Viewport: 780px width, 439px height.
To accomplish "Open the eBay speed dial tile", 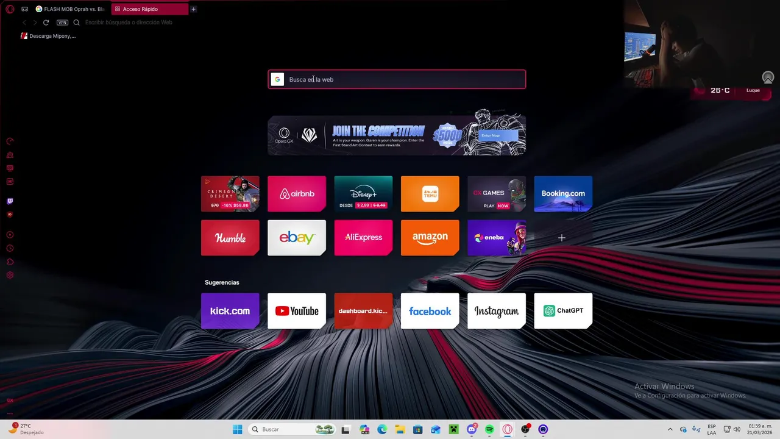I will pos(297,238).
